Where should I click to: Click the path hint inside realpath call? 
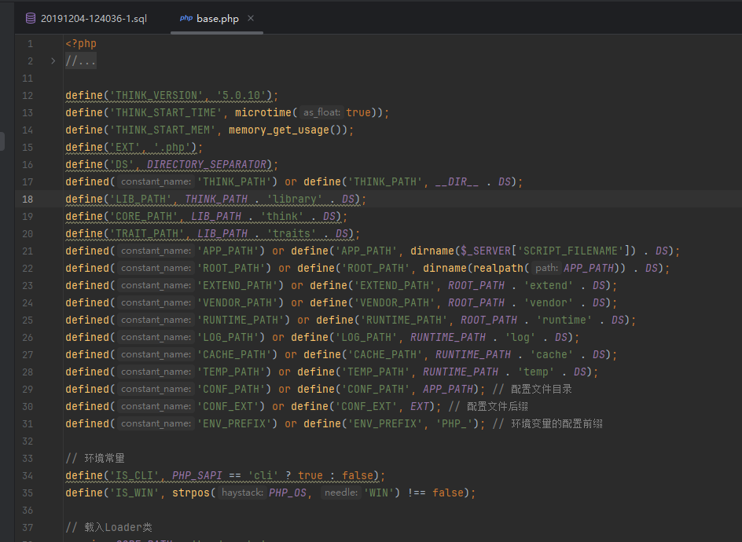546,268
